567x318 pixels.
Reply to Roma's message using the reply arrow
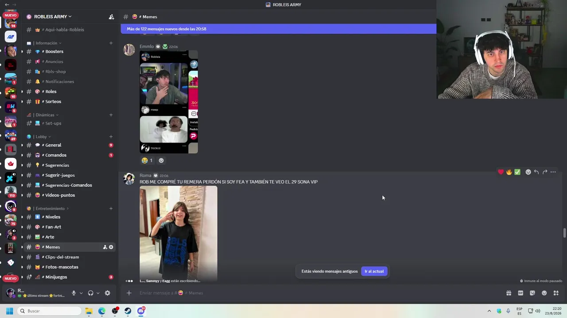click(x=536, y=172)
